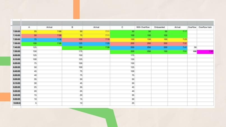Select the magenta 7:54 overflow train cell
This screenshot has width=226, height=127.
tap(205, 52)
